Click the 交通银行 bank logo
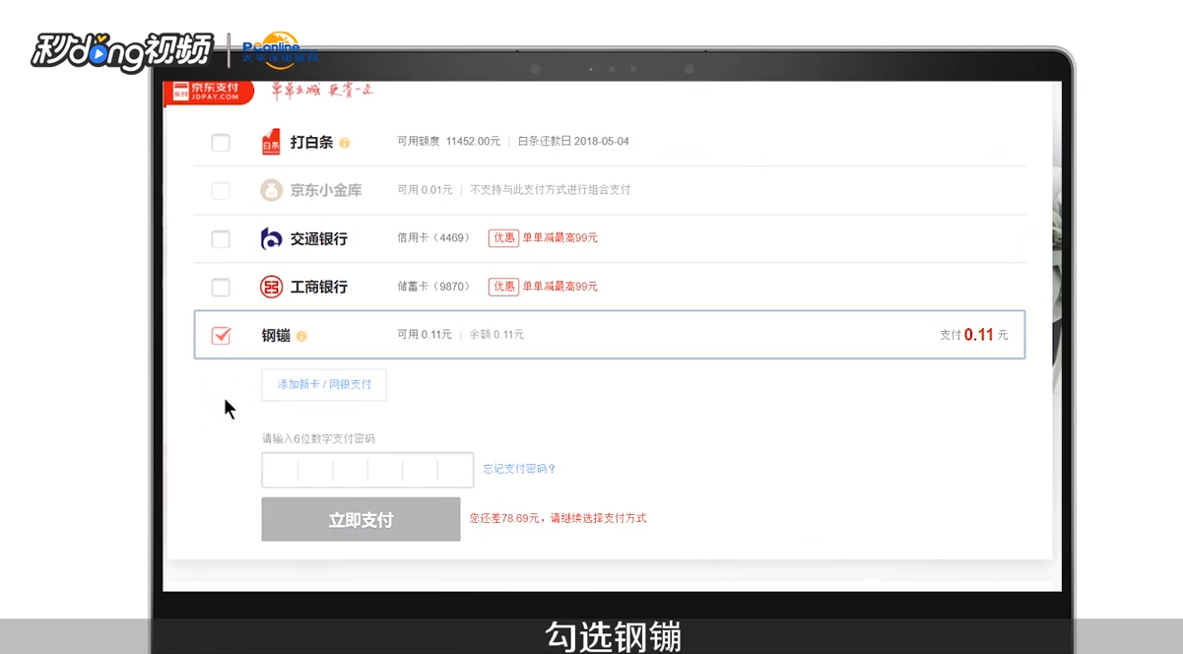 [271, 238]
